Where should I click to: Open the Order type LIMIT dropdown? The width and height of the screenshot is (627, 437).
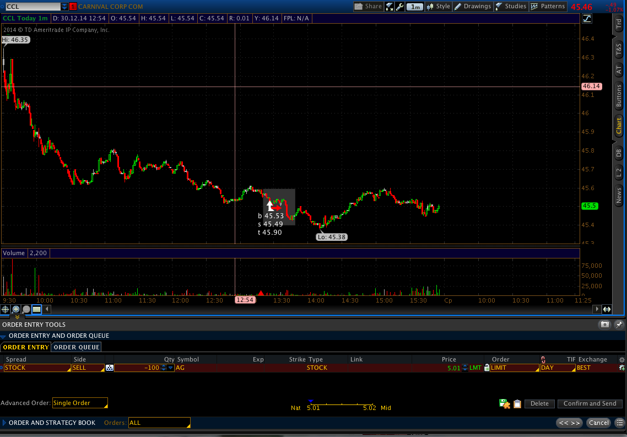[514, 368]
